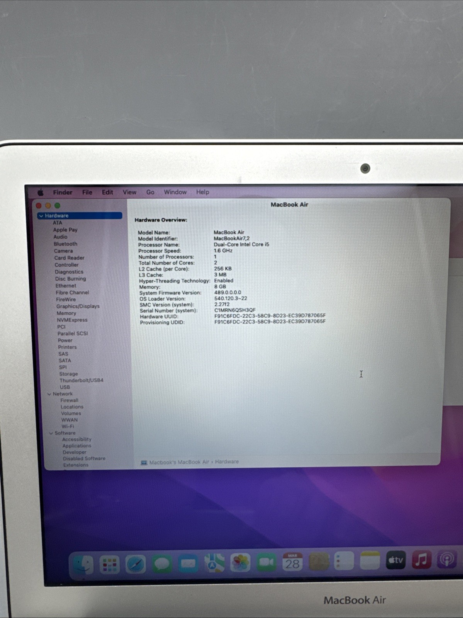Minimize the window with yellow button

48,206
